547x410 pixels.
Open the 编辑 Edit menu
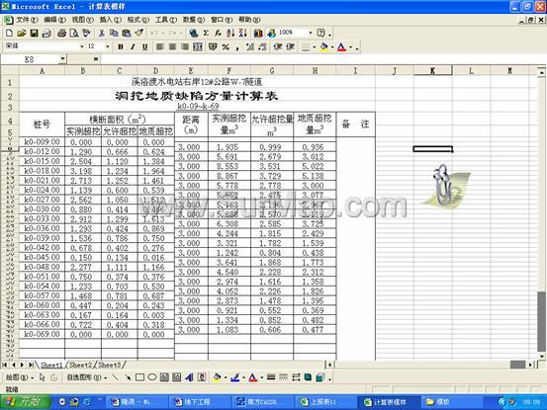tap(54, 20)
